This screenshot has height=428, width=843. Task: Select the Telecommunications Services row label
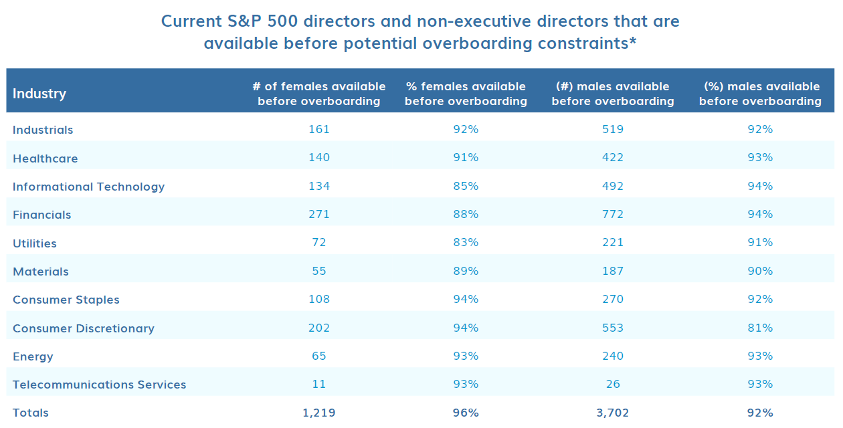[100, 385]
